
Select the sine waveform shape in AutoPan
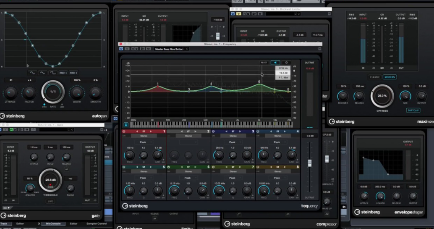click(x=32, y=73)
